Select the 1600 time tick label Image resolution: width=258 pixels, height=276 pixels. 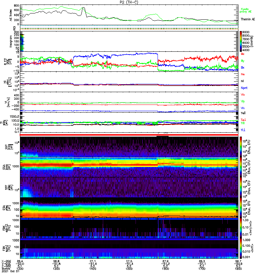click(165, 269)
